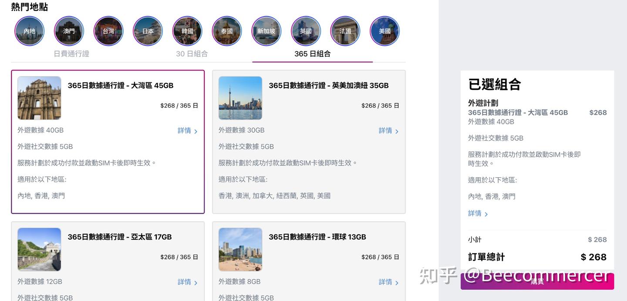This screenshot has width=627, height=301.
Task: Click the Great Wall thumbnail of 亞太區 plan
Action: coord(39,250)
